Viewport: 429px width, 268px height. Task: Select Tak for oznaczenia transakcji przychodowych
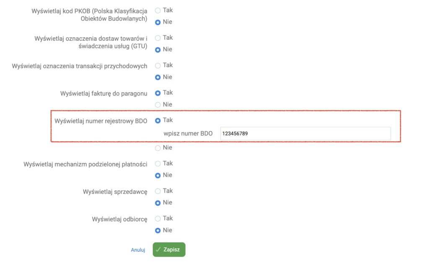[x=158, y=65]
